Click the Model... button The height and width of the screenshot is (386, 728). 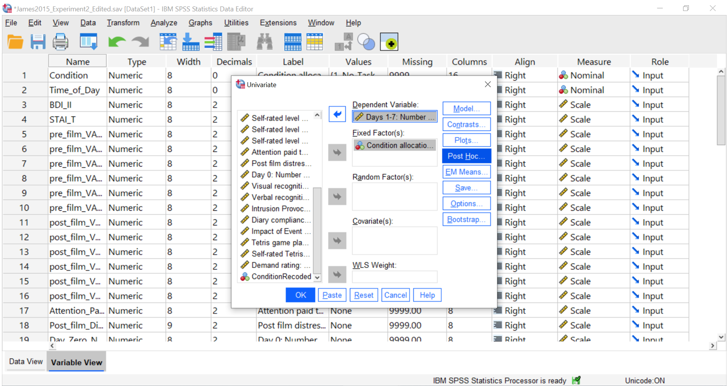(x=466, y=108)
